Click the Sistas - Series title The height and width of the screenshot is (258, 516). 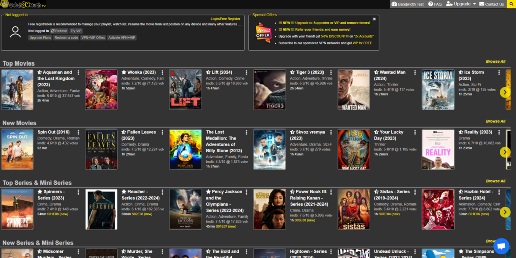(392, 195)
